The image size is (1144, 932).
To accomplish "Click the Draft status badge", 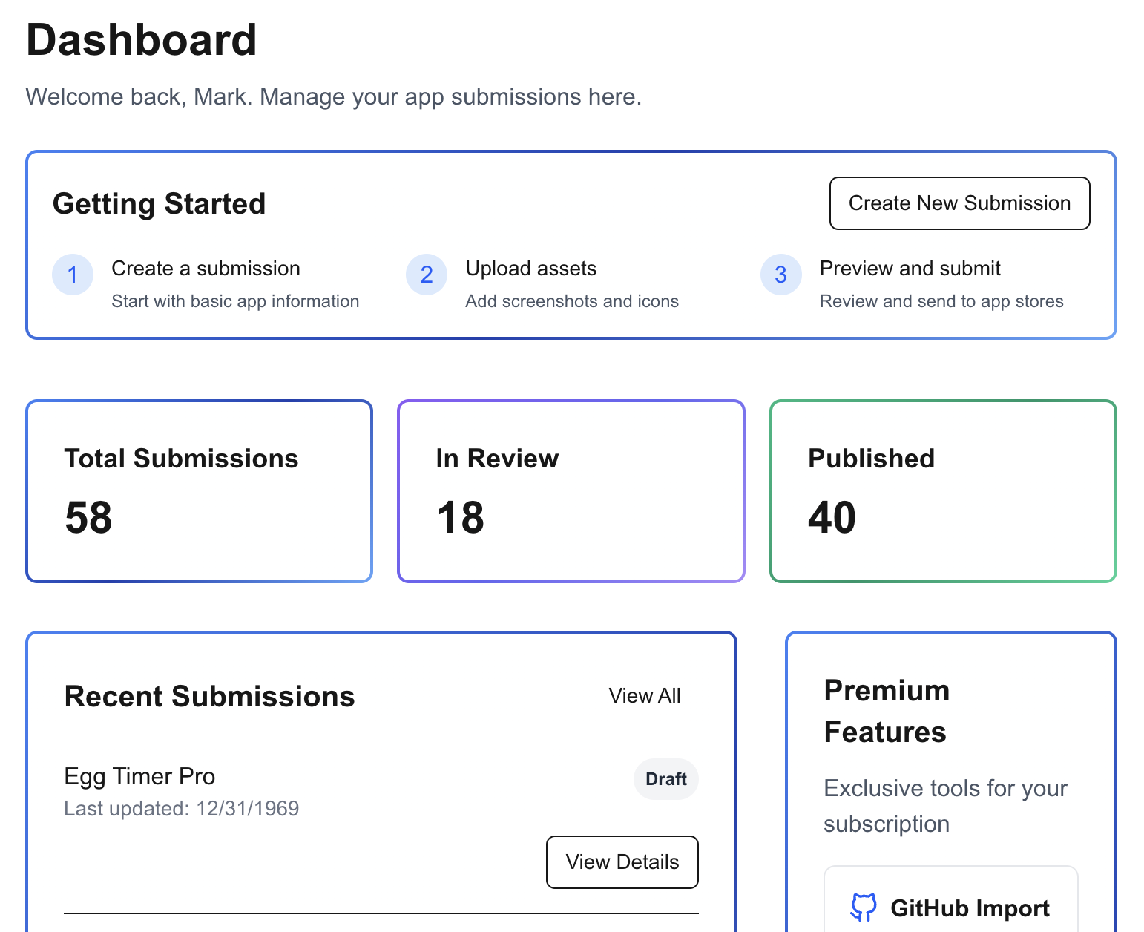I will click(x=665, y=779).
